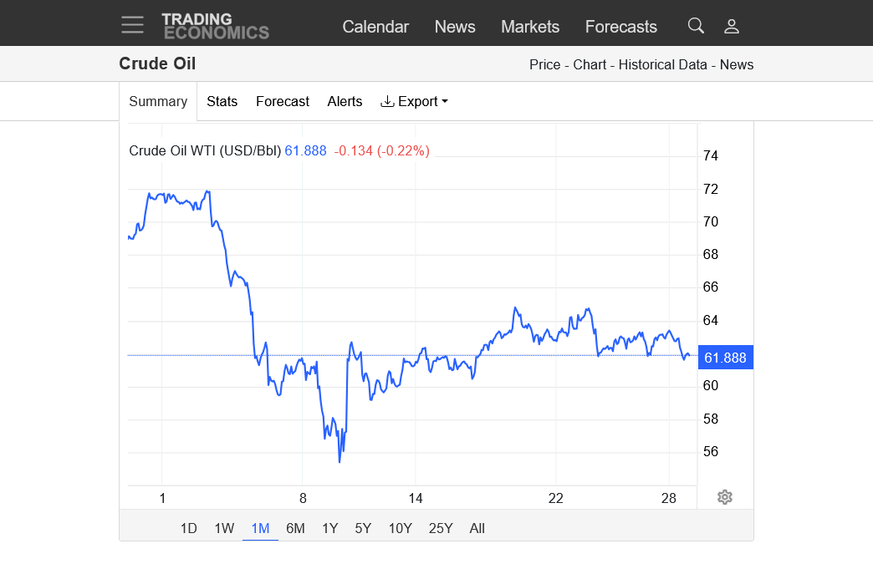Open the search magnifier icon
Image resolution: width=873 pixels, height=569 pixels.
point(696,26)
